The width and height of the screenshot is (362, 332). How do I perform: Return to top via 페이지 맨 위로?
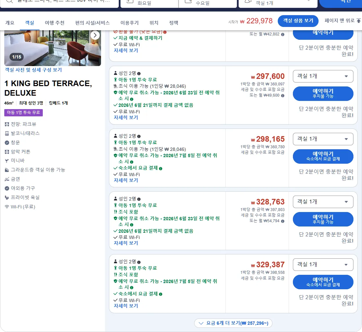pos(343,21)
